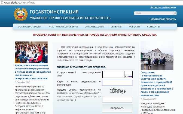The height and width of the screenshot is (114, 183).
Task: Open news link about отрядом ЮИД
Action: [x=157, y=84]
